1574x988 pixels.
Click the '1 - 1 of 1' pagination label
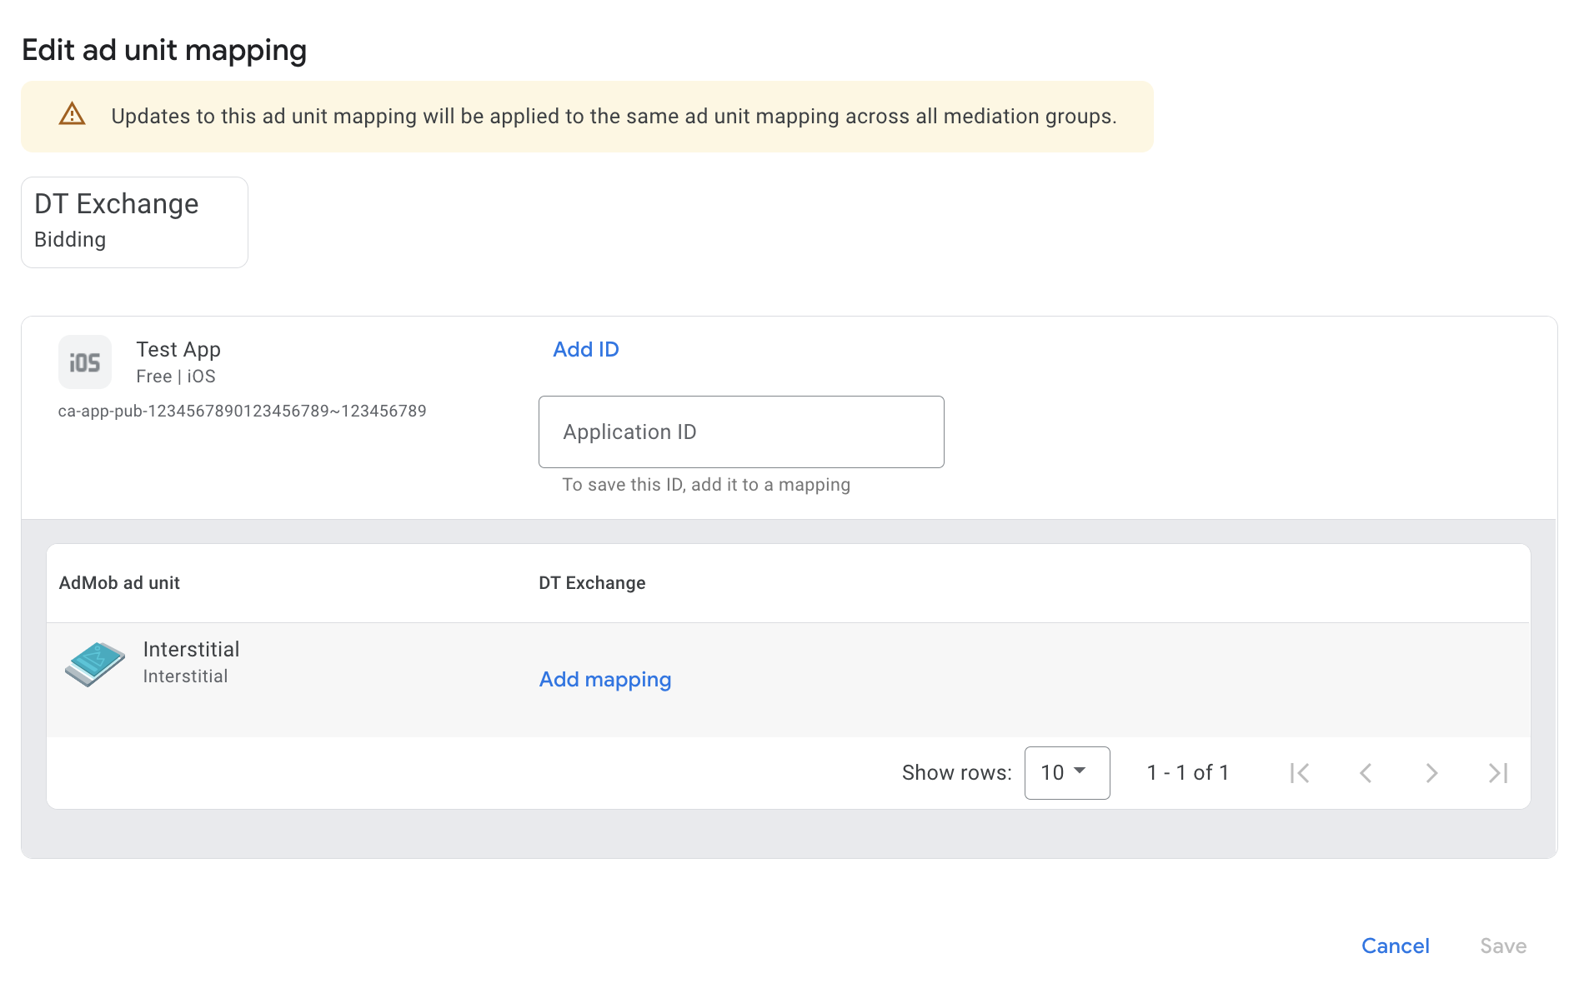point(1188,773)
